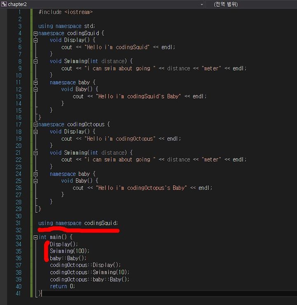Viewport: 297px width, 305px height.
Task: Click the chapter2 project icon
Action: pos(4,4)
